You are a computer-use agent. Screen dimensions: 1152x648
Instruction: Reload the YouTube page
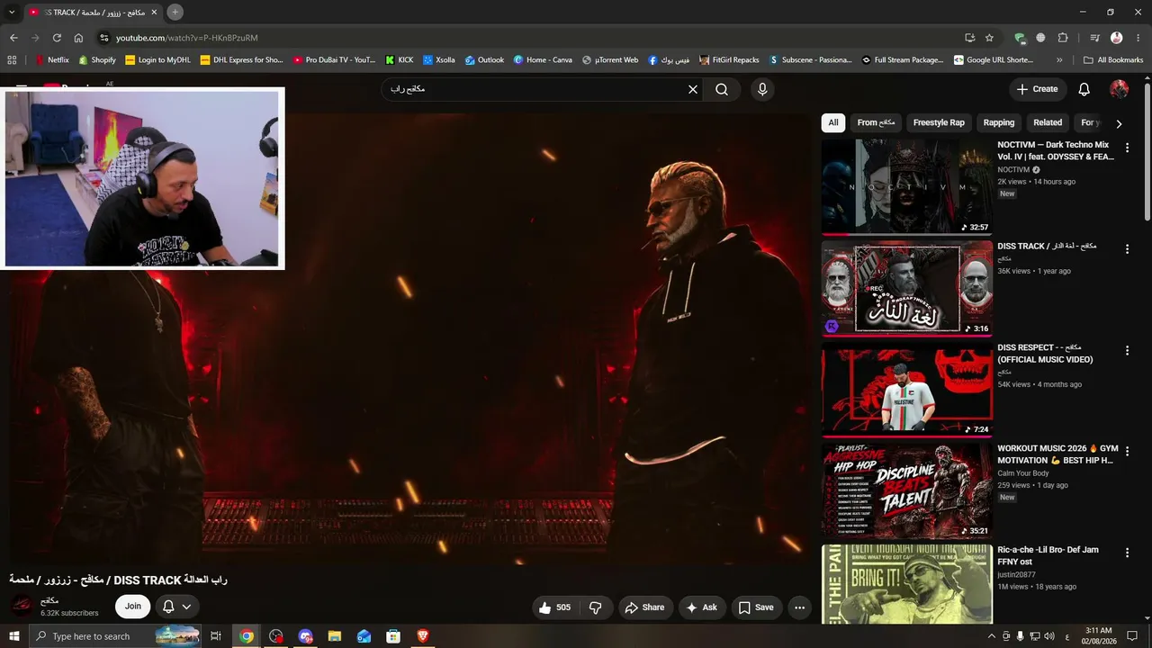pyautogui.click(x=57, y=38)
